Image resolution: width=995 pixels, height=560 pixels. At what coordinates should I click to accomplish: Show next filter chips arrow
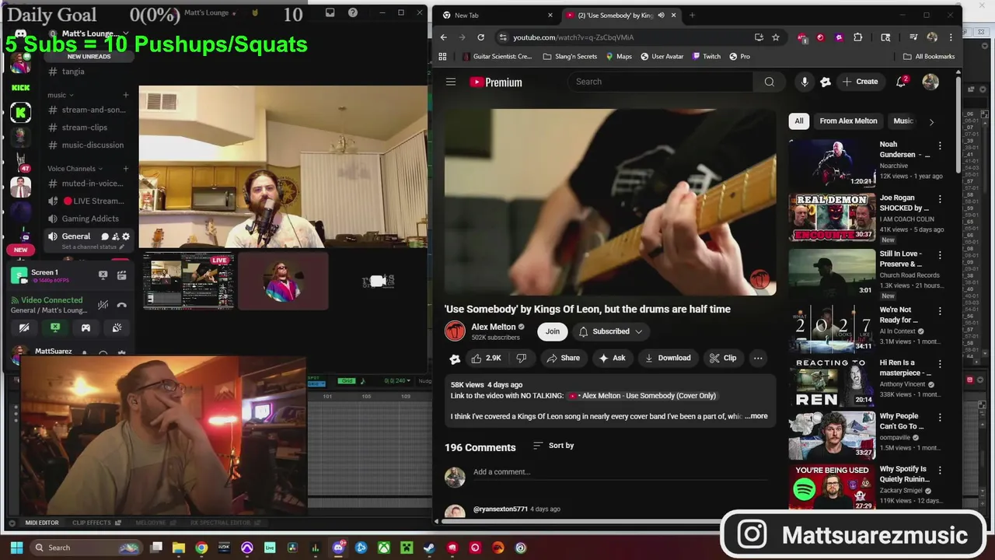tap(931, 121)
